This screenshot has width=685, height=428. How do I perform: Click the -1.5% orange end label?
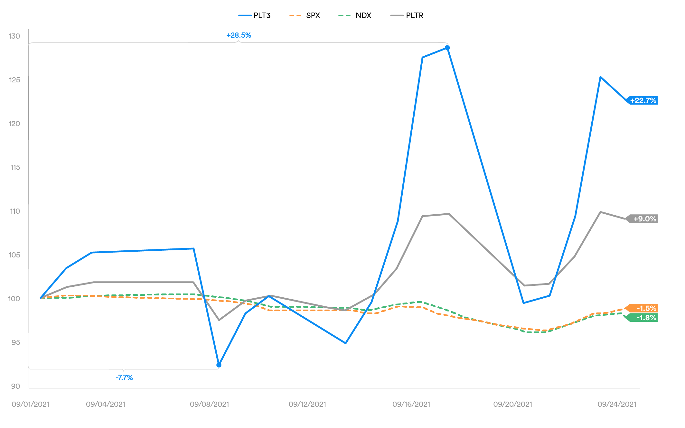646,308
